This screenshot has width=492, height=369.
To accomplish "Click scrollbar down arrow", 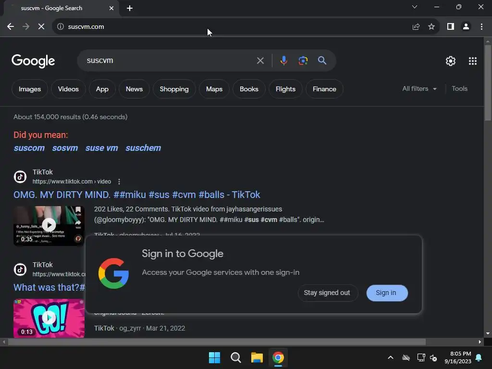I will coord(488,333).
